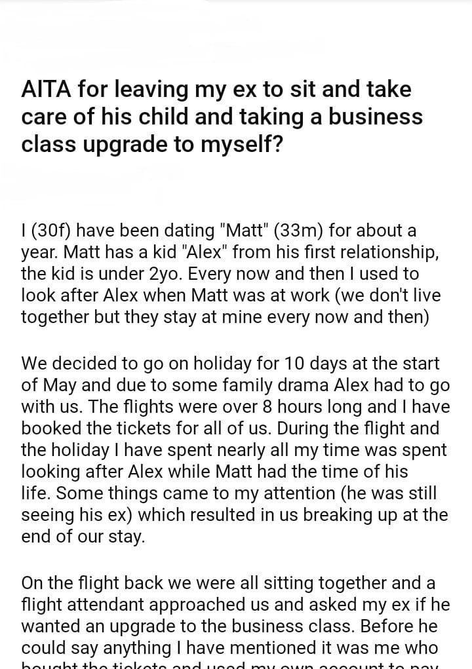Click the first paragraph beginning "I (30f) have been dating"

point(229,273)
